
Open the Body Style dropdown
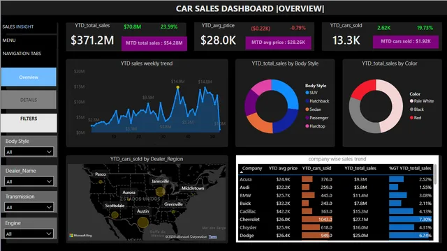[x=29, y=152]
